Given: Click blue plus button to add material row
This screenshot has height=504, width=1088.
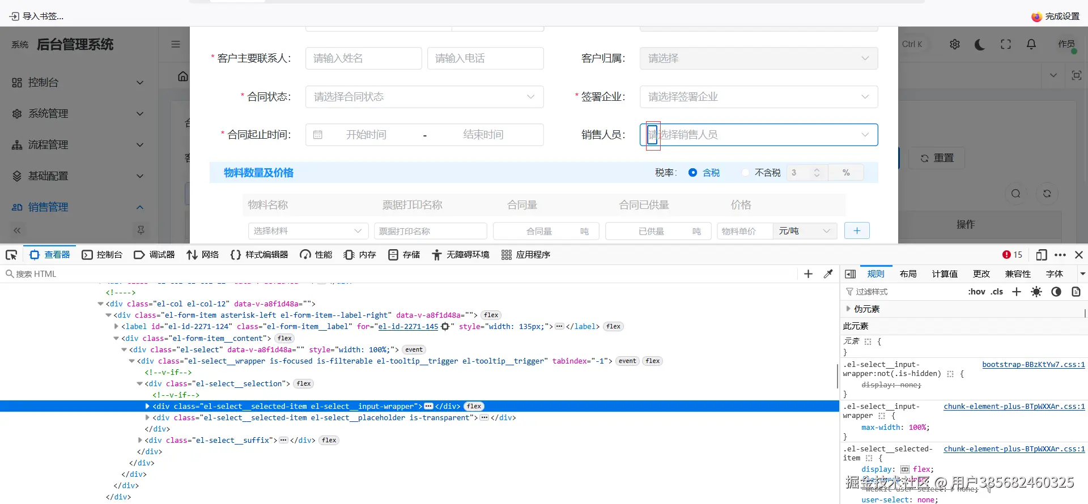Looking at the screenshot, I should point(857,230).
